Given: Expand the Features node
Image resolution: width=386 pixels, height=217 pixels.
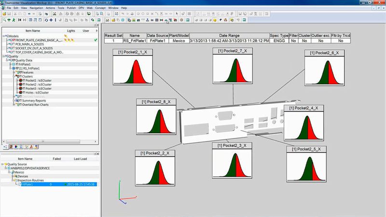Looking at the screenshot, I should (14, 72).
